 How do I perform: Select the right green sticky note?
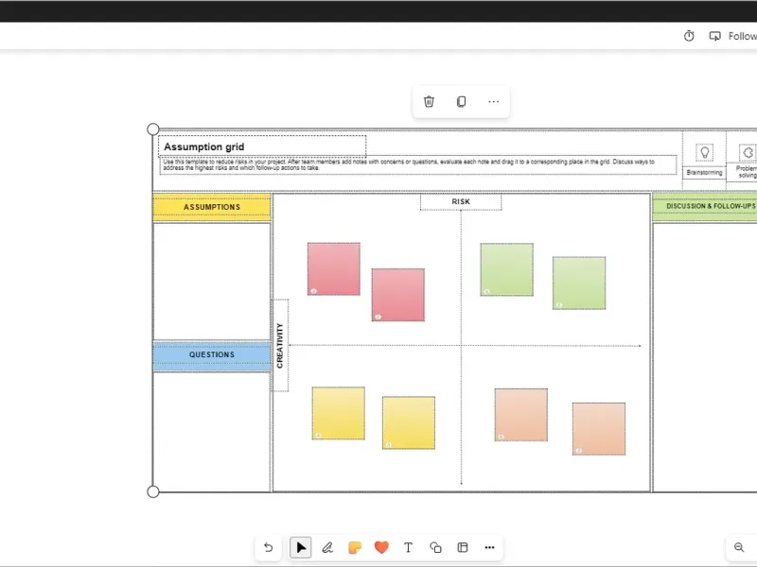pyautogui.click(x=579, y=283)
